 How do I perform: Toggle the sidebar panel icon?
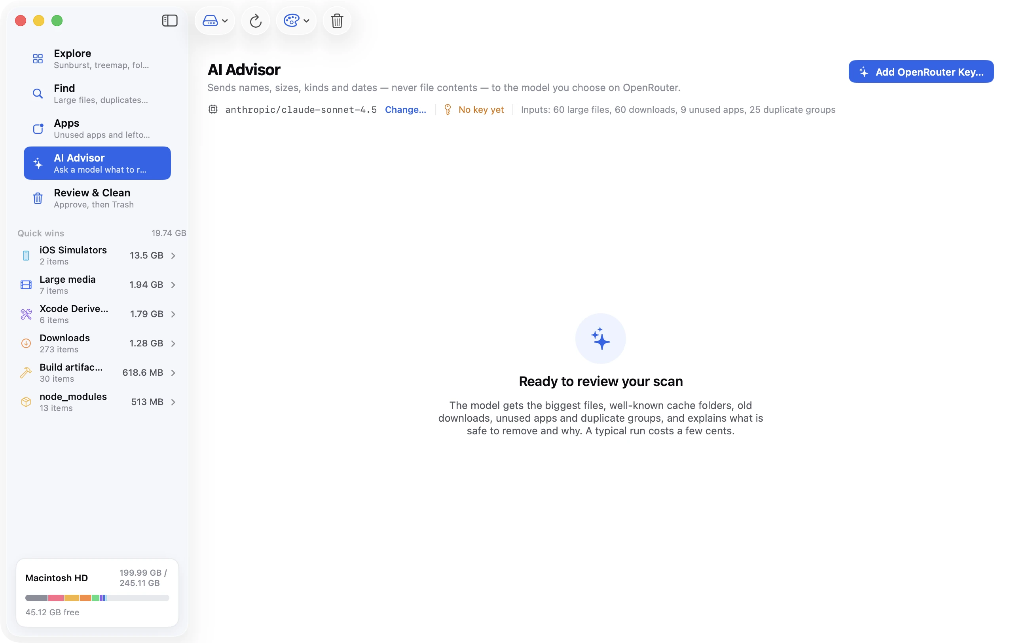pyautogui.click(x=169, y=21)
